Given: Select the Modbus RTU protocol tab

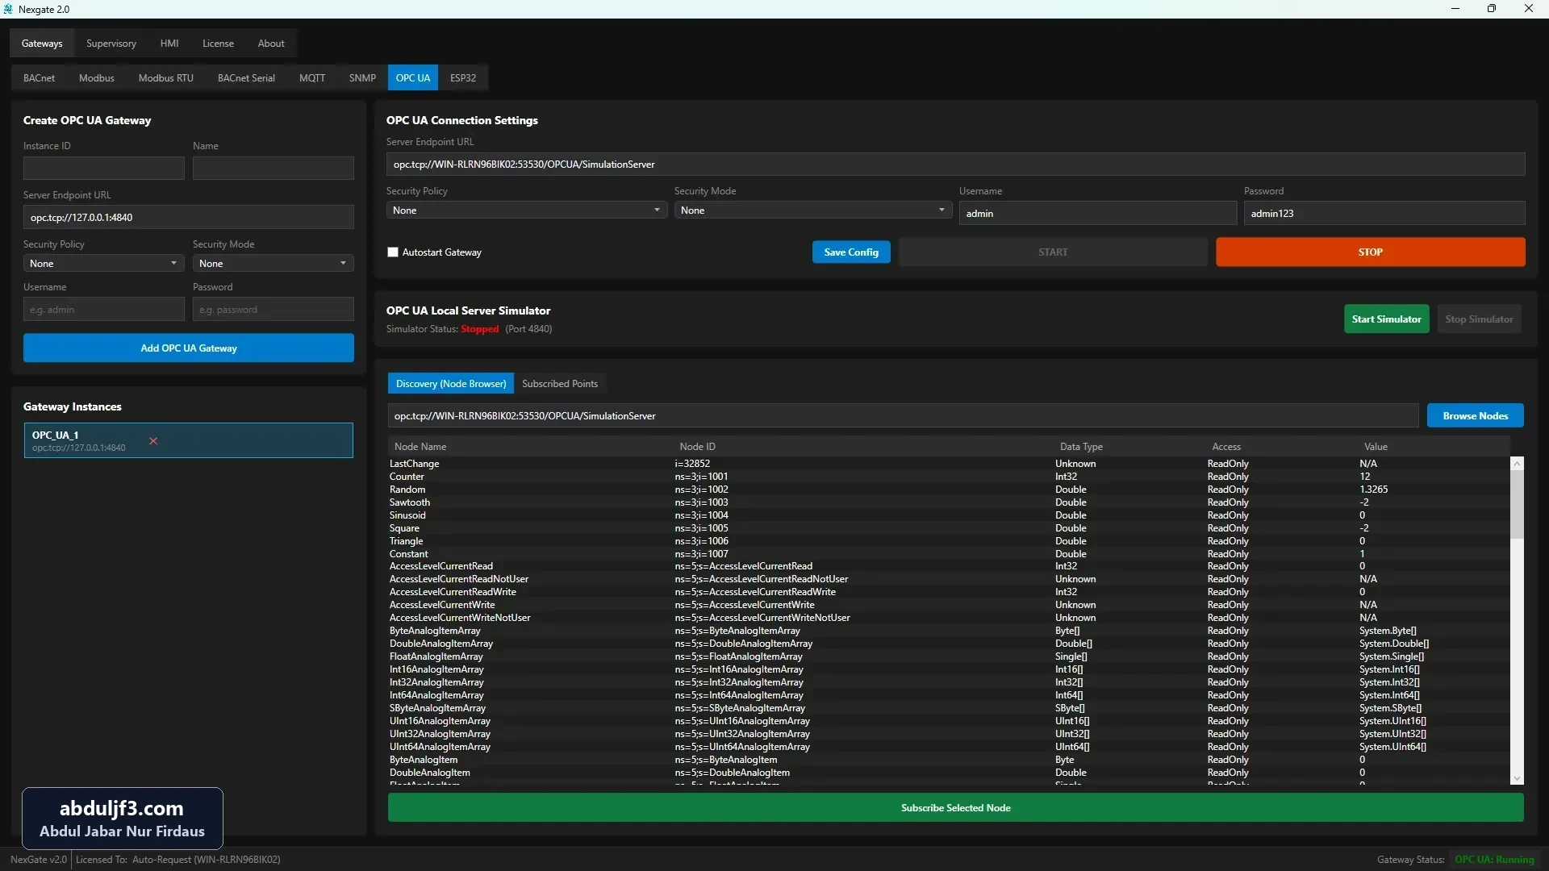Looking at the screenshot, I should point(165,78).
